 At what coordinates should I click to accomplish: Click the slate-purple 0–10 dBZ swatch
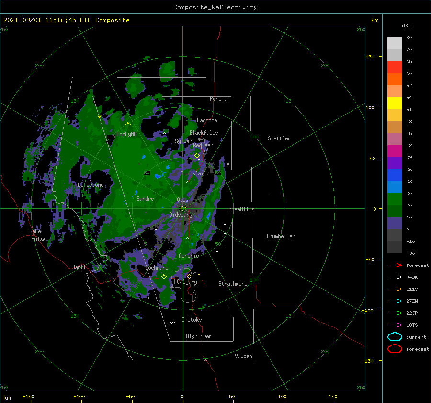pos(395,223)
